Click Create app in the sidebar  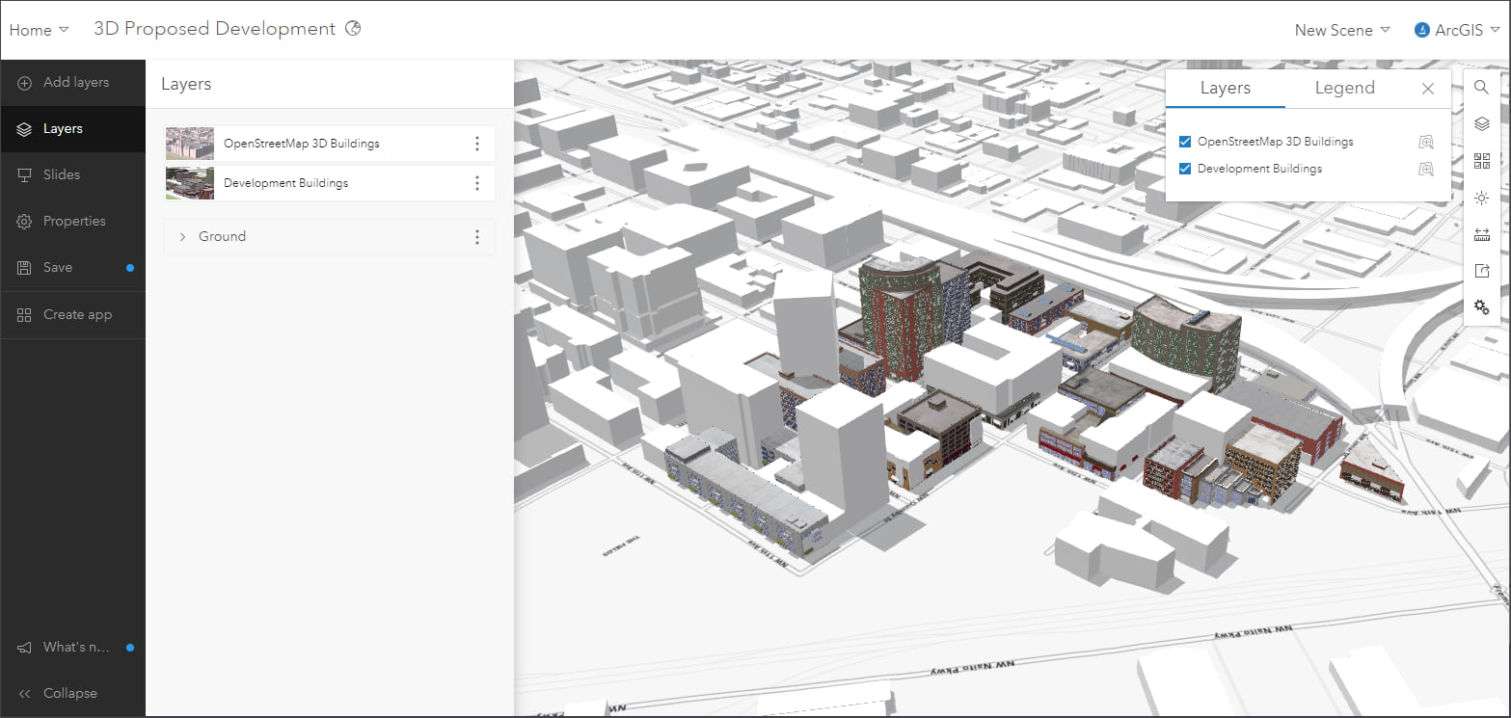point(77,314)
